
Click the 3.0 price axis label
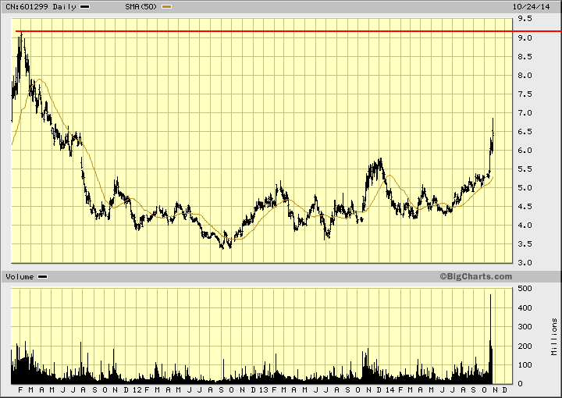tap(524, 263)
